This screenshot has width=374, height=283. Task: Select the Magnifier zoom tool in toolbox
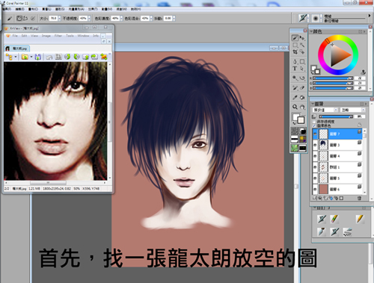[x=295, y=107]
